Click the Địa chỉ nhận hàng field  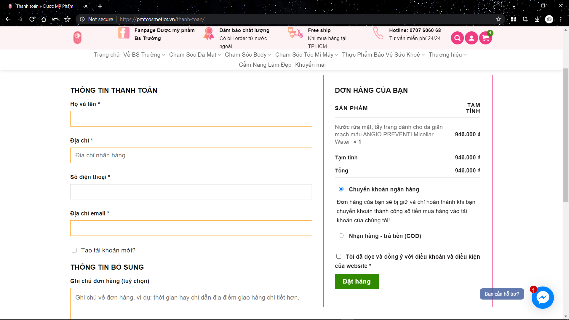tap(191, 155)
